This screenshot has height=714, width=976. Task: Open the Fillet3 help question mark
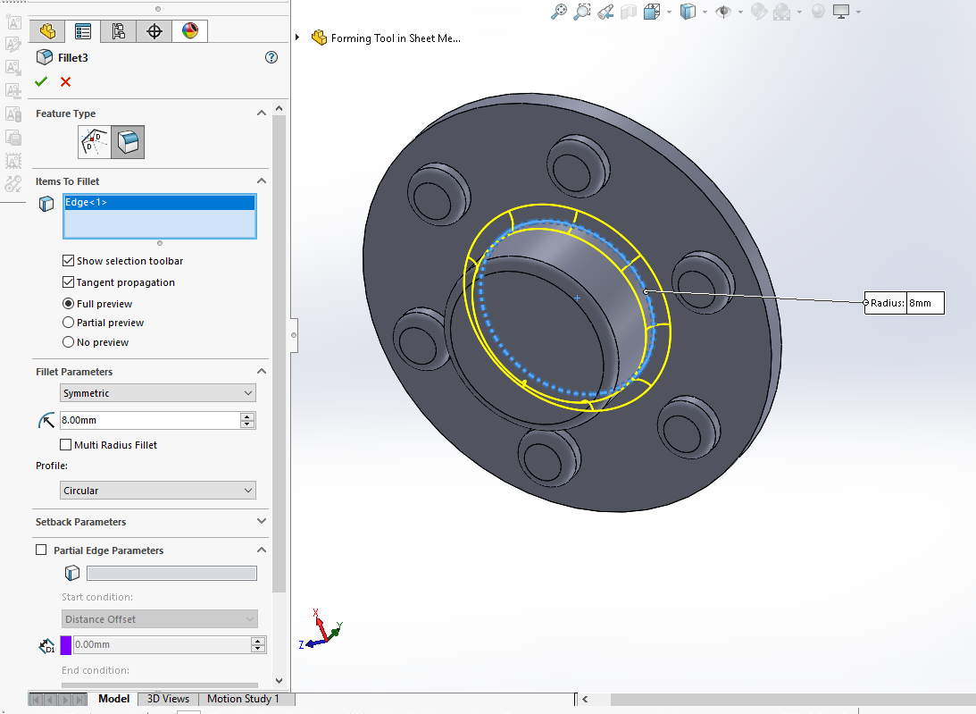point(271,57)
